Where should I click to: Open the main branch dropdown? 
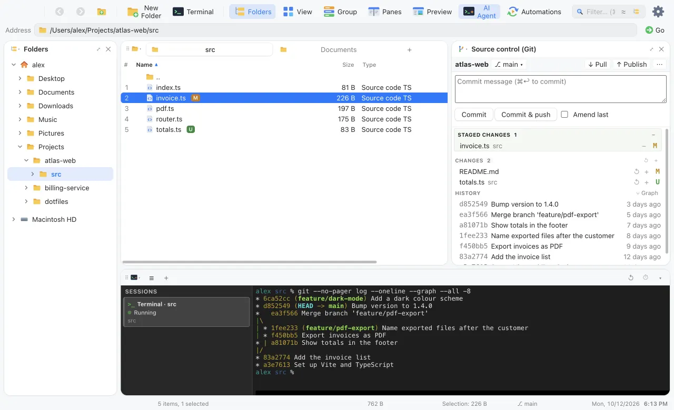(x=509, y=64)
